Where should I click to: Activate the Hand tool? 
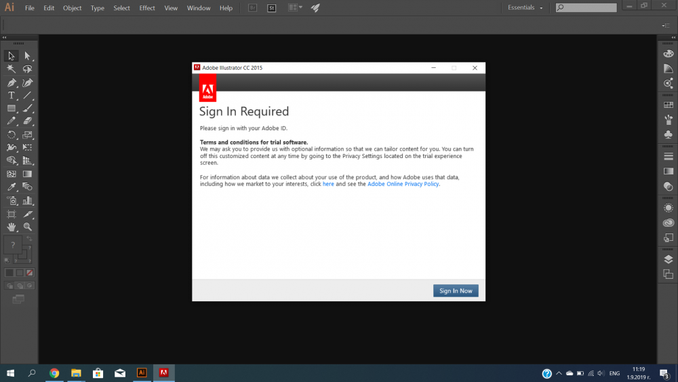tap(12, 227)
